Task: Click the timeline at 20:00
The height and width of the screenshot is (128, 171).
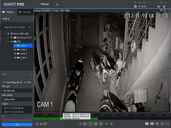Action: [x=148, y=115]
